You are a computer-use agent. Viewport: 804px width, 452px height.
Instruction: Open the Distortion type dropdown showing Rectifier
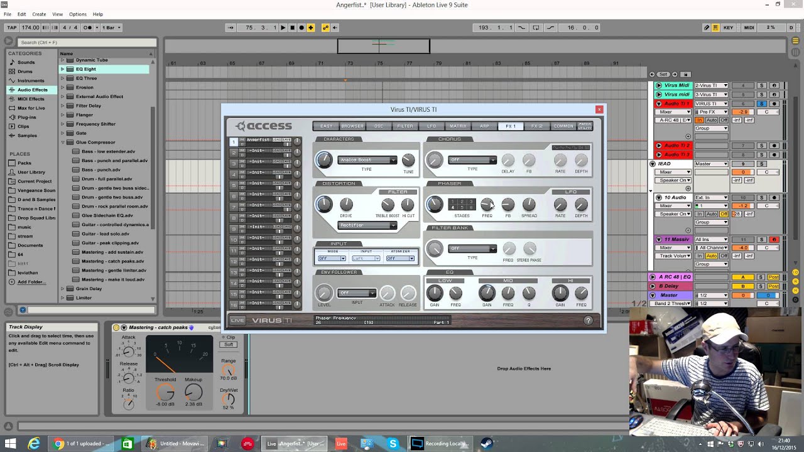(x=367, y=225)
